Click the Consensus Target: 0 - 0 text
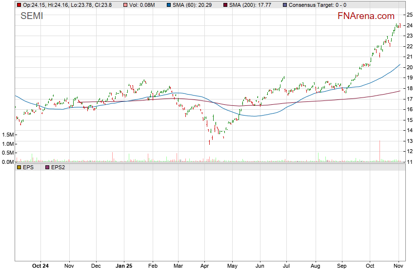419x276 pixels. pos(318,5)
